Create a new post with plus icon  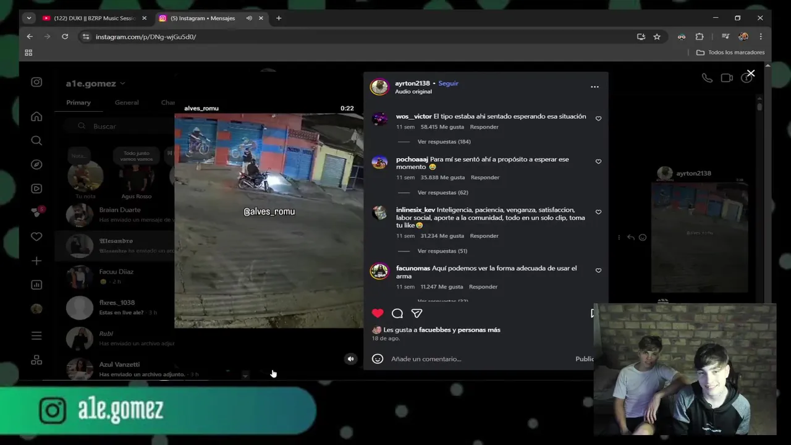[x=36, y=261]
